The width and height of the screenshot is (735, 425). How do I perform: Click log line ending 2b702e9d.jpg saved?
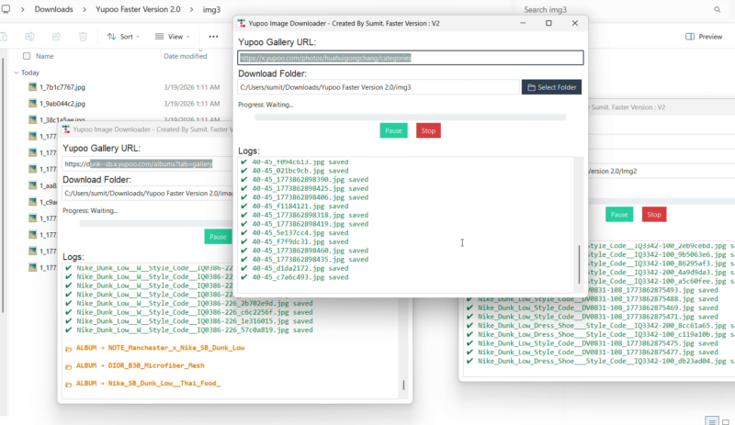pos(195,303)
